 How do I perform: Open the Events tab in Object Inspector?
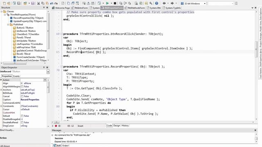[16, 76]
